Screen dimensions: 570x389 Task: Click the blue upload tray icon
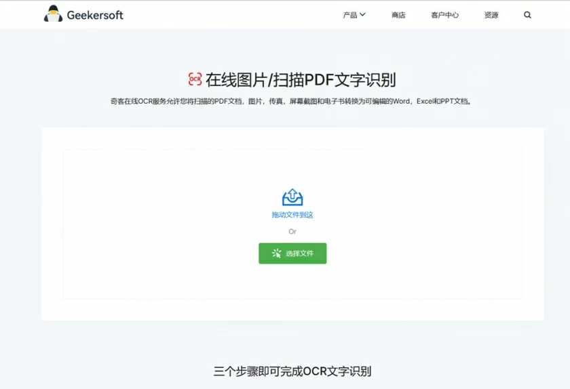292,197
